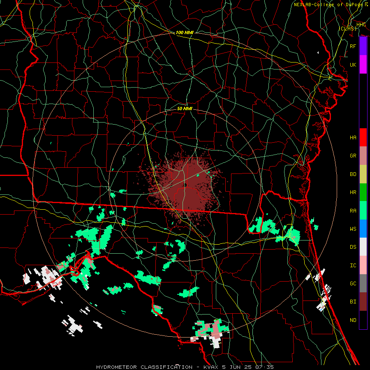Select the GR dusty-pink legend swatch

click(363, 155)
